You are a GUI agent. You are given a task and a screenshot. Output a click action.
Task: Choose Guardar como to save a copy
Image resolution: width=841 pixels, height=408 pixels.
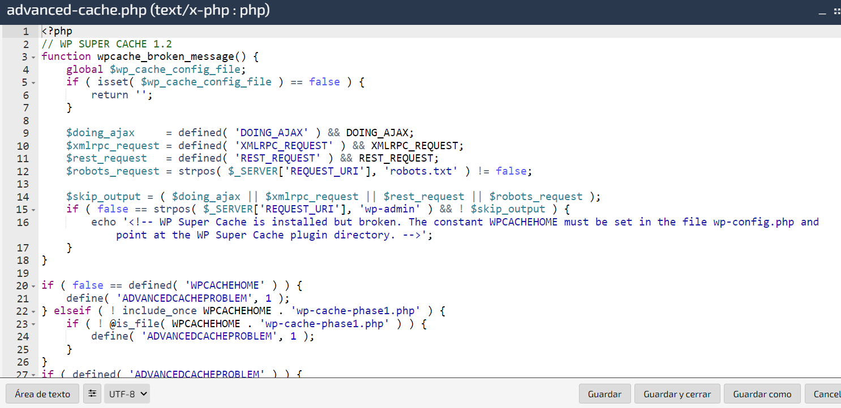762,394
